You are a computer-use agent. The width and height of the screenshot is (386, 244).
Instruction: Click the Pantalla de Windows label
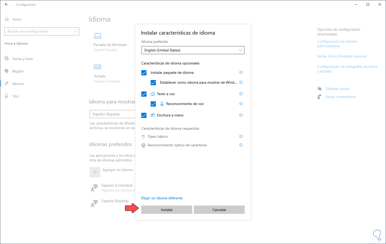coord(110,45)
